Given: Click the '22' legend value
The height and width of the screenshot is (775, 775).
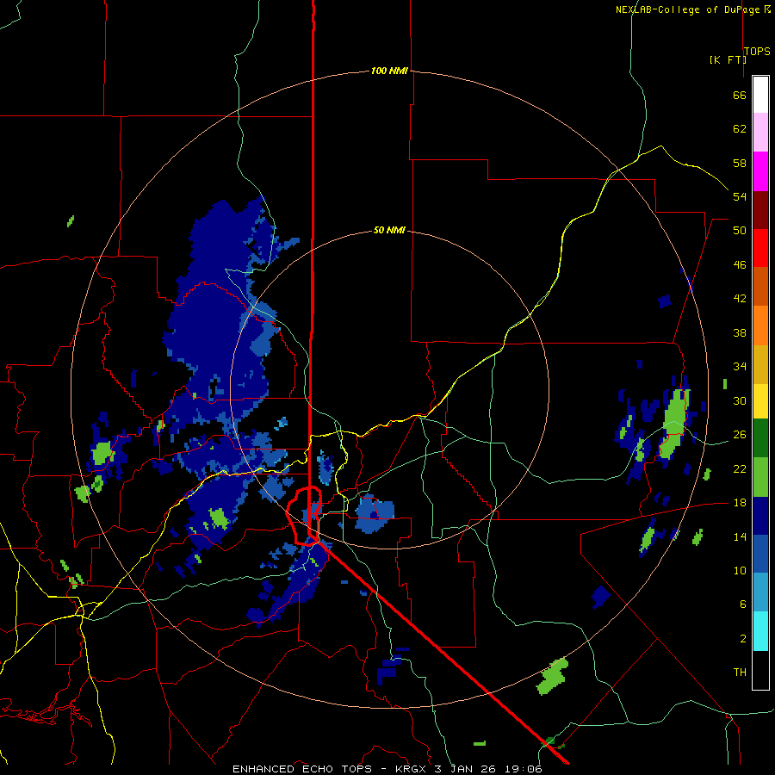Looking at the screenshot, I should point(740,468).
